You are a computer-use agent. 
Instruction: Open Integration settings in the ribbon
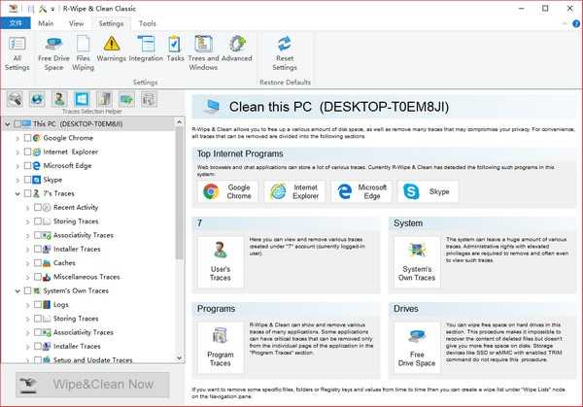(x=145, y=51)
